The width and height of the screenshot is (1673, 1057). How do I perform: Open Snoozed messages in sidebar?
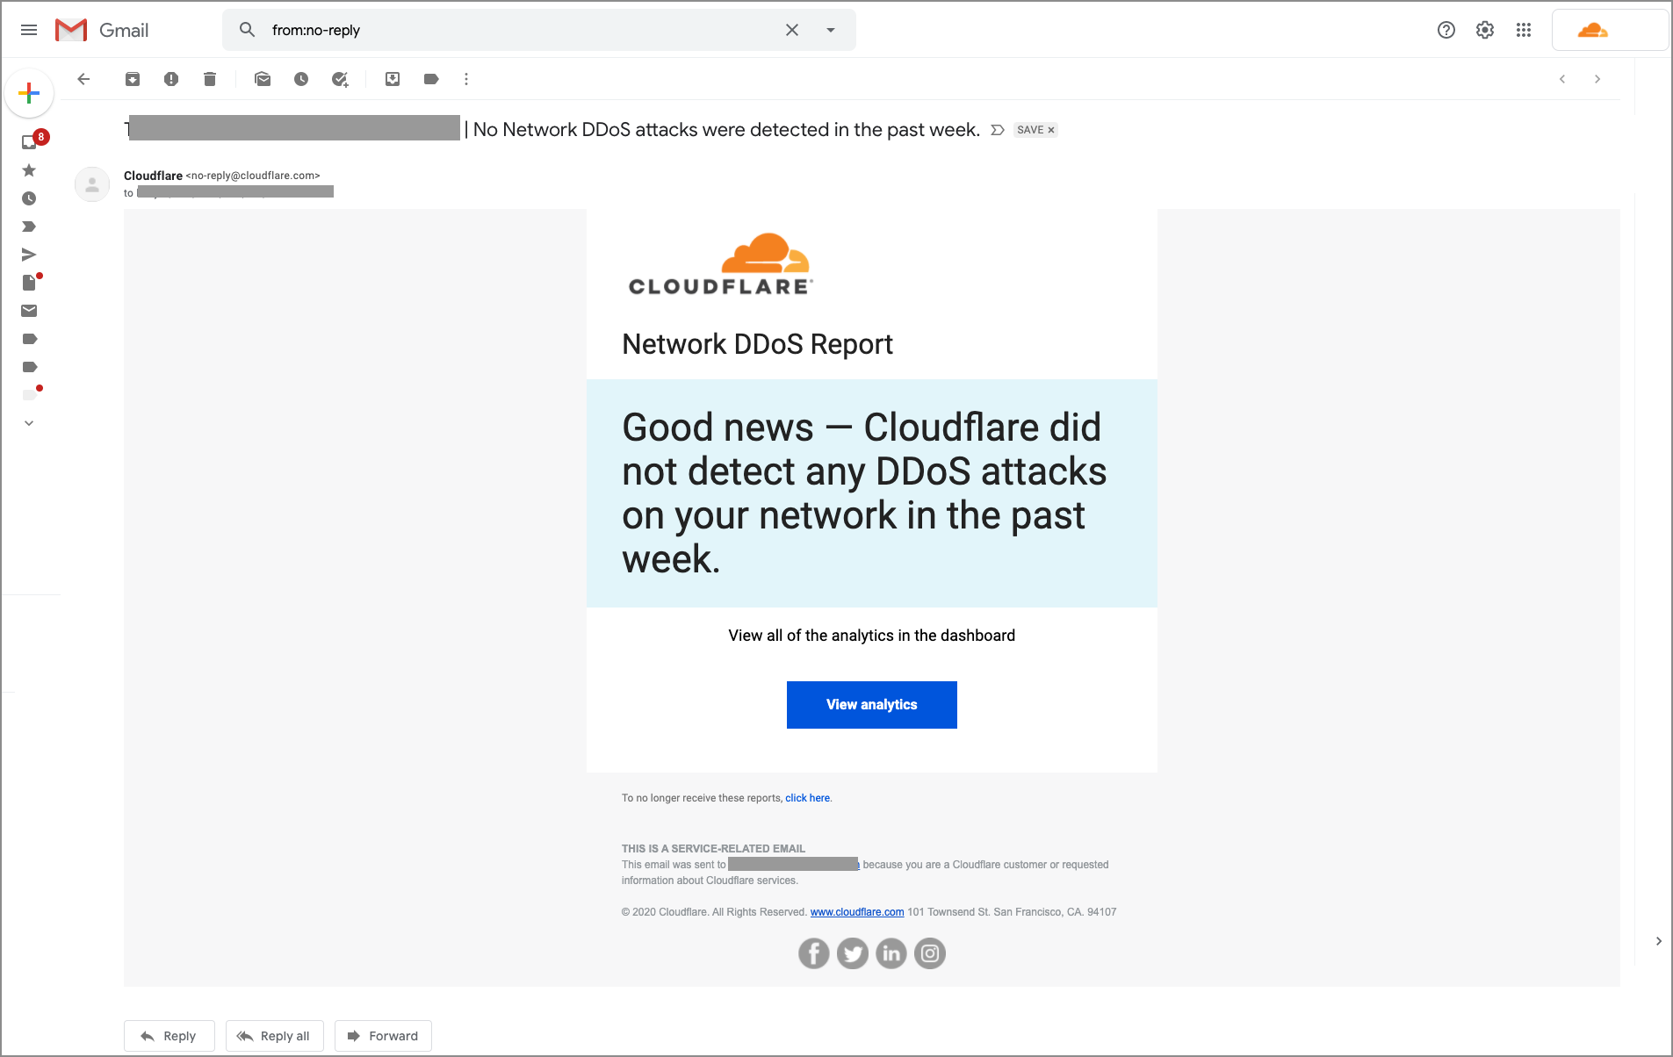(29, 198)
